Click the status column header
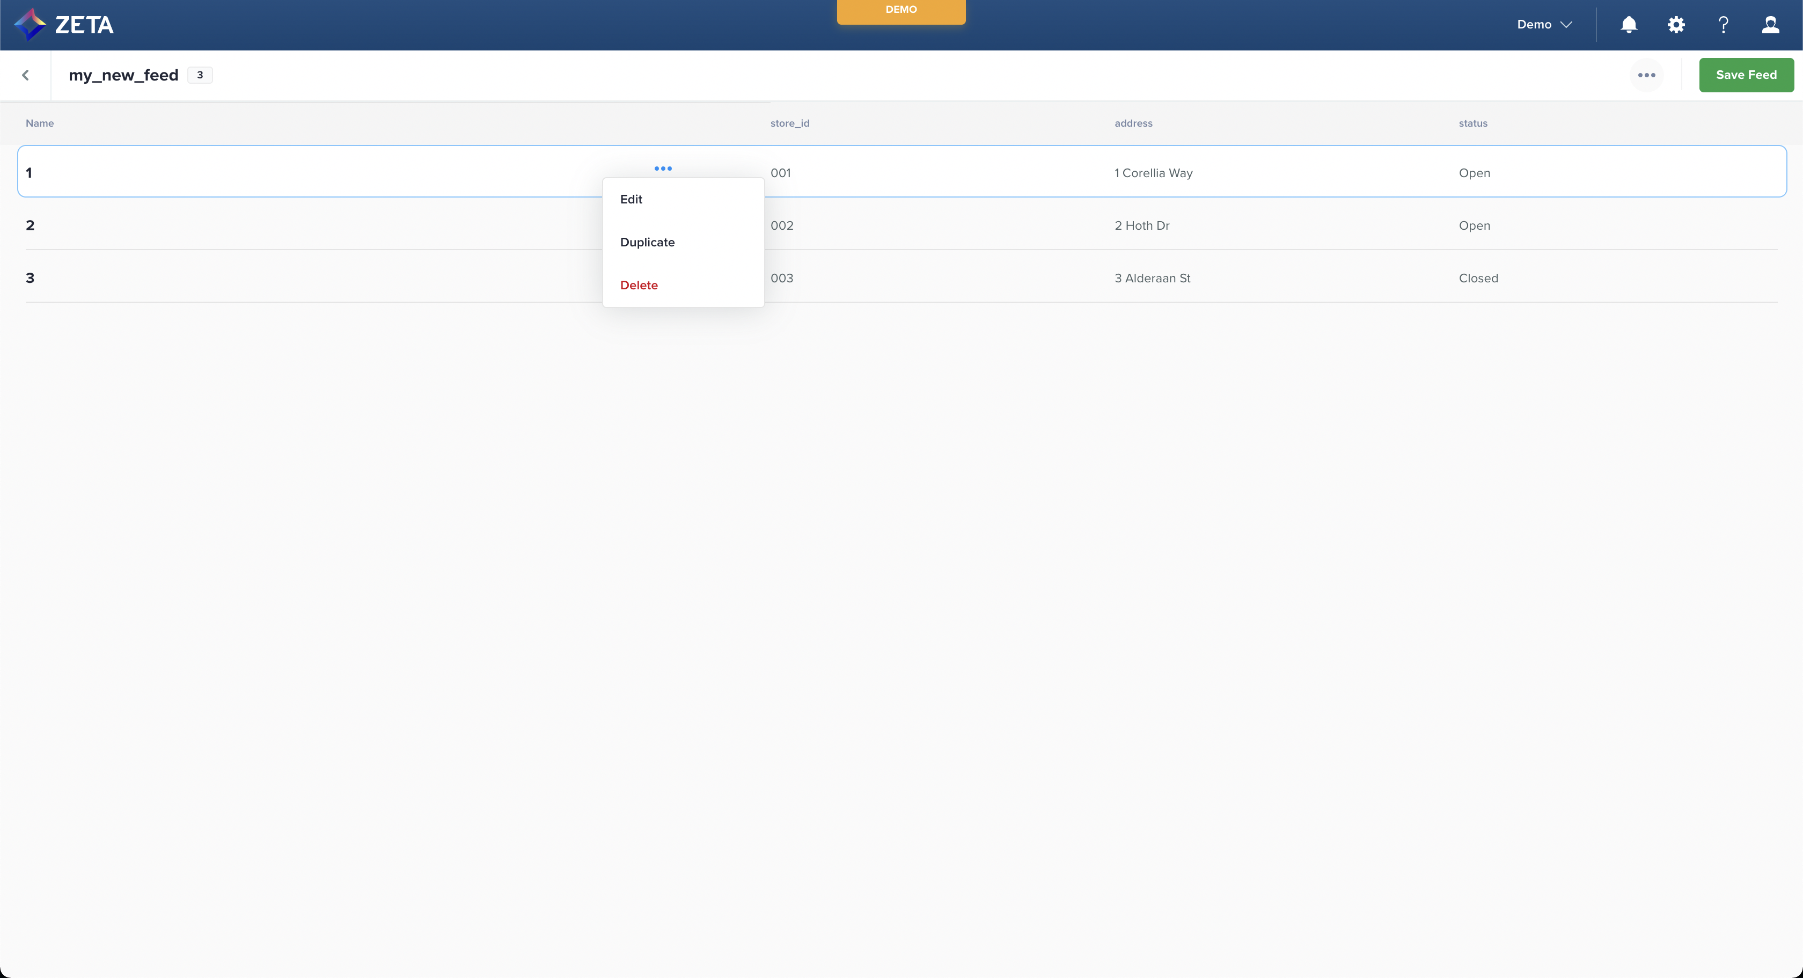This screenshot has height=978, width=1803. pyautogui.click(x=1472, y=123)
